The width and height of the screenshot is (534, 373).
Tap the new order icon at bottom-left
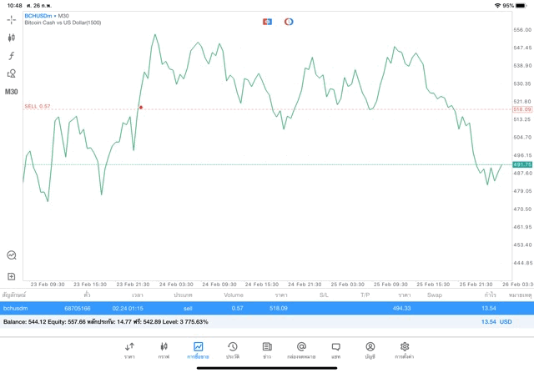(12, 276)
